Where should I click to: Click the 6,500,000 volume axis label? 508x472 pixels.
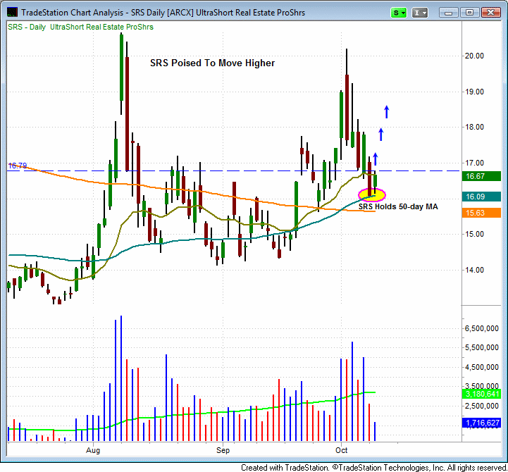coord(481,328)
